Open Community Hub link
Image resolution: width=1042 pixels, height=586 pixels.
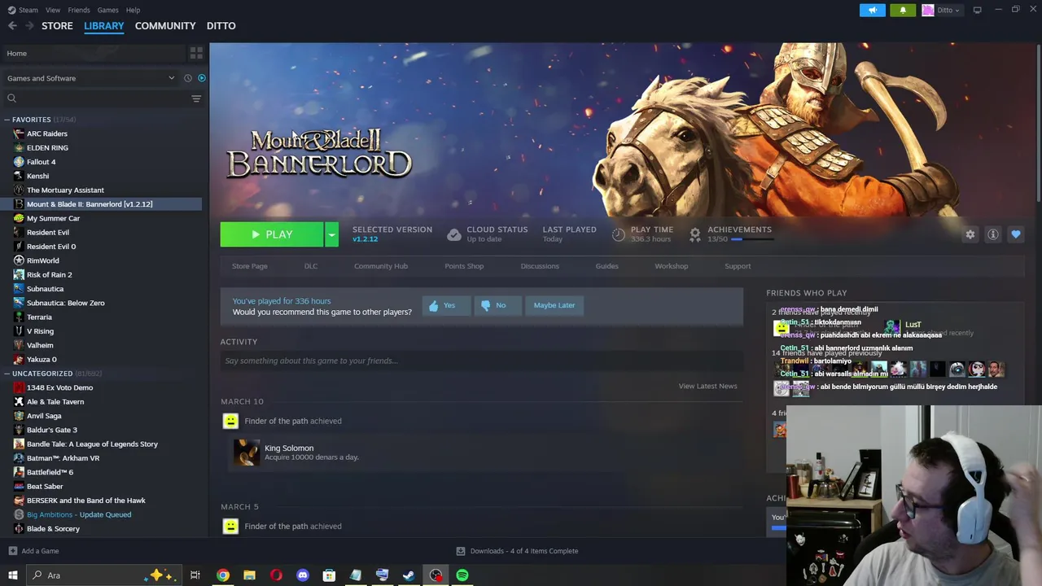381,266
